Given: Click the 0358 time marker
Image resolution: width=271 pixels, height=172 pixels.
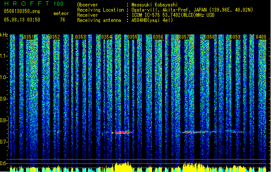Looking at the screenshot, I should pos(209,37).
